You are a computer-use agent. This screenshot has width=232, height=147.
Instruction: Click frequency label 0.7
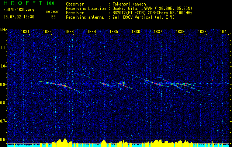coord(3,121)
